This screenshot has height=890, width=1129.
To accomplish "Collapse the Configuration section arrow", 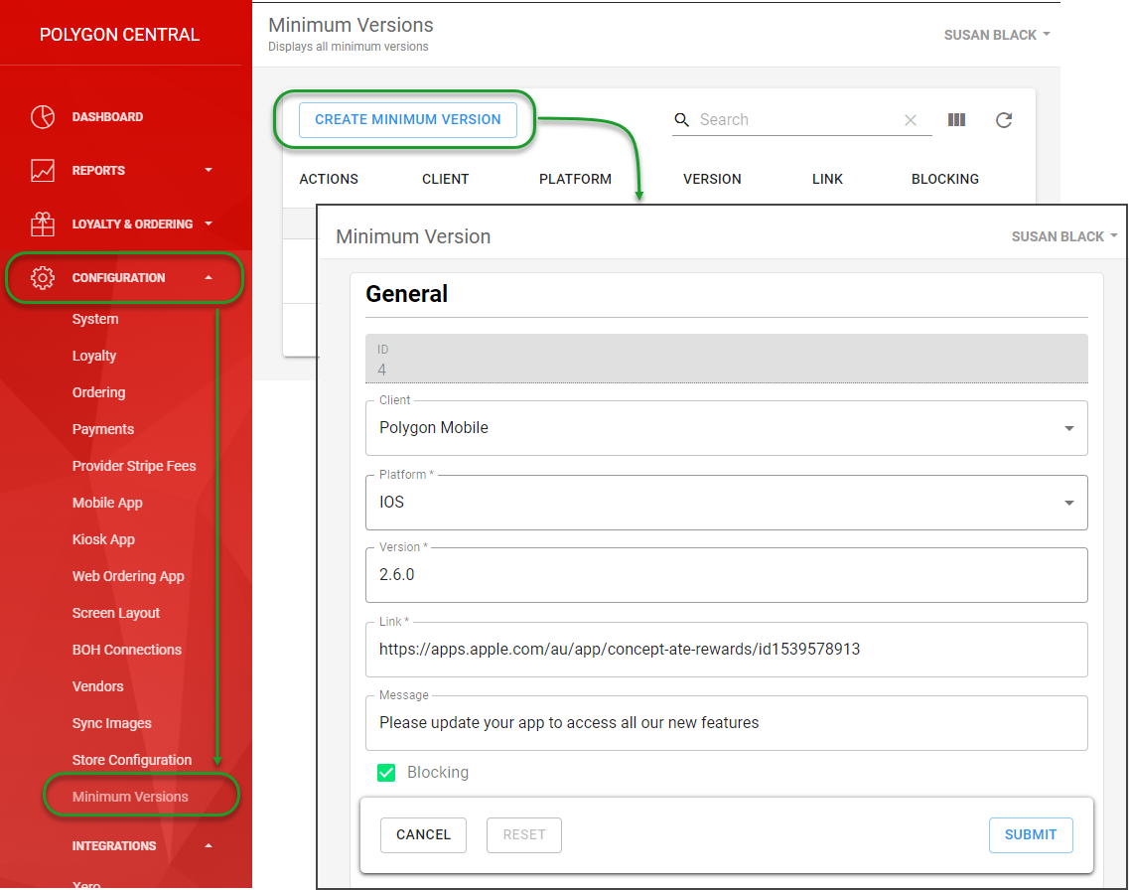I will coord(209,277).
